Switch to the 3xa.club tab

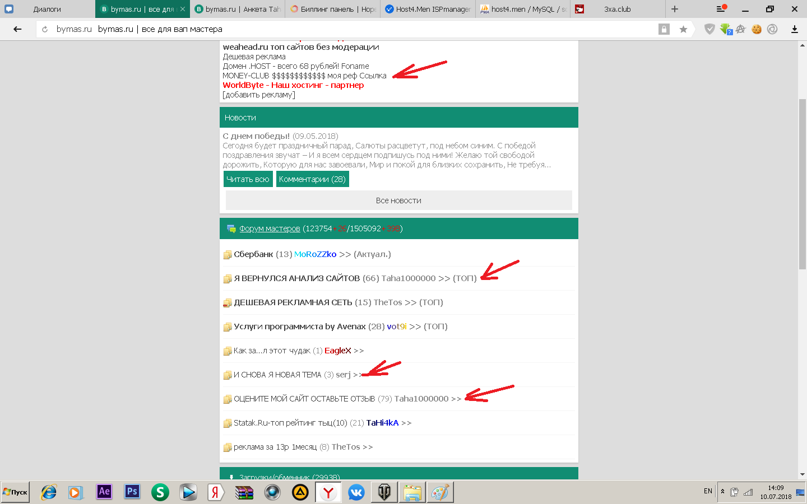pyautogui.click(x=618, y=9)
